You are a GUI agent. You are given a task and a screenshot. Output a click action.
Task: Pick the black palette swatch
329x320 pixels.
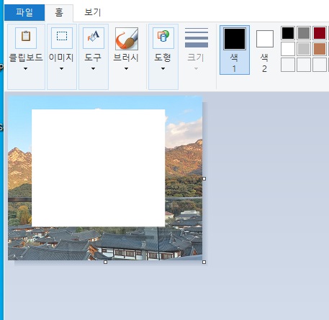pos(288,33)
